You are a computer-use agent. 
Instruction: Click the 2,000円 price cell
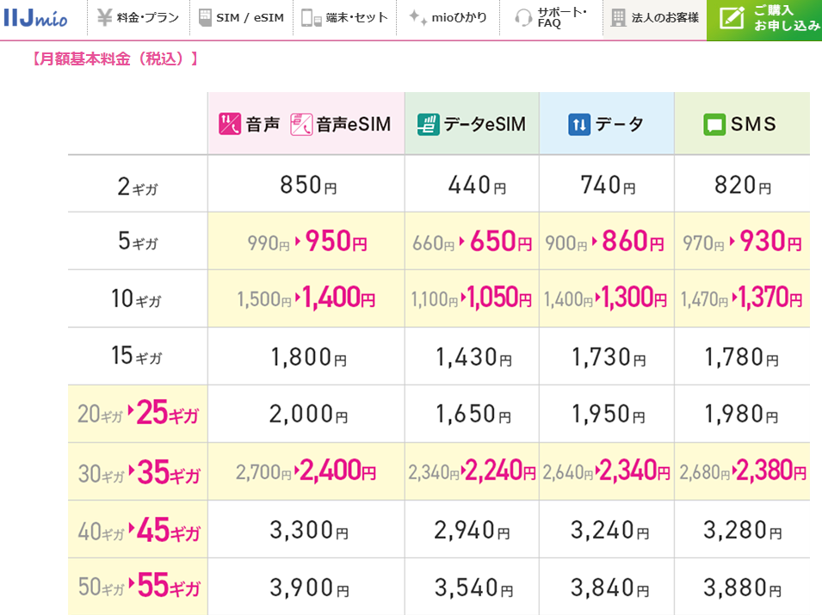click(x=308, y=415)
